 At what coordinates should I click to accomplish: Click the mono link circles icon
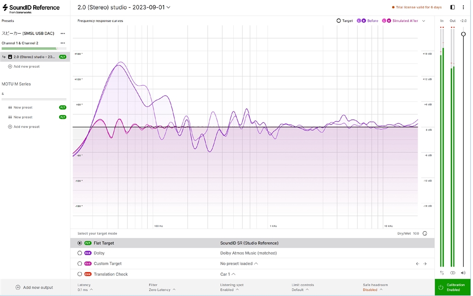453,273
